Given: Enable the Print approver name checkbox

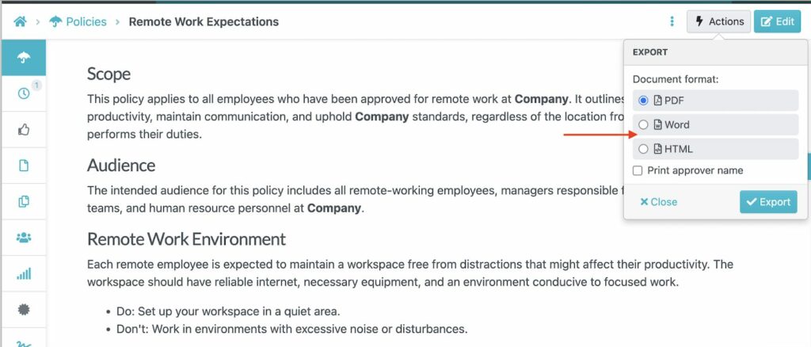Looking at the screenshot, I should 638,170.
